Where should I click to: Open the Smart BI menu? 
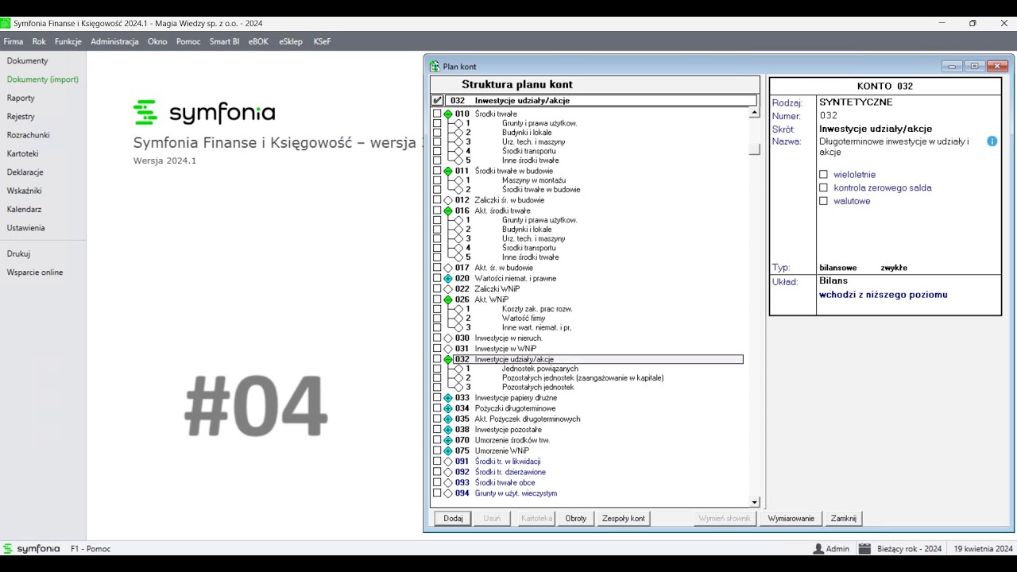pyautogui.click(x=224, y=41)
